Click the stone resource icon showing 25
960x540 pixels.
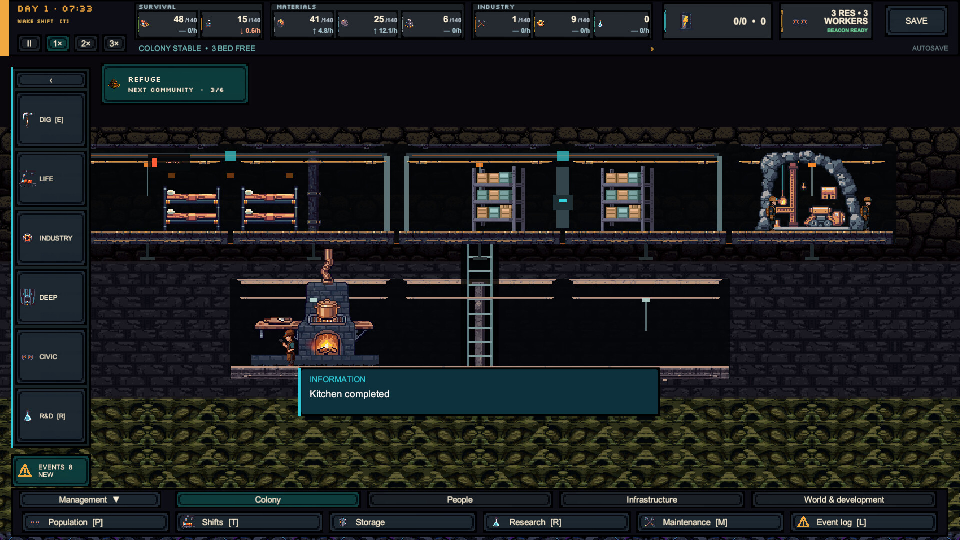(344, 23)
